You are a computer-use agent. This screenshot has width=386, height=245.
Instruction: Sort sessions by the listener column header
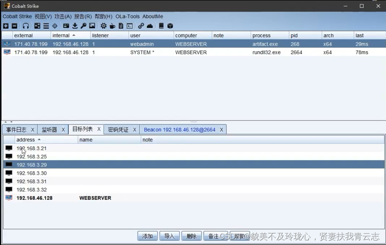click(110, 35)
